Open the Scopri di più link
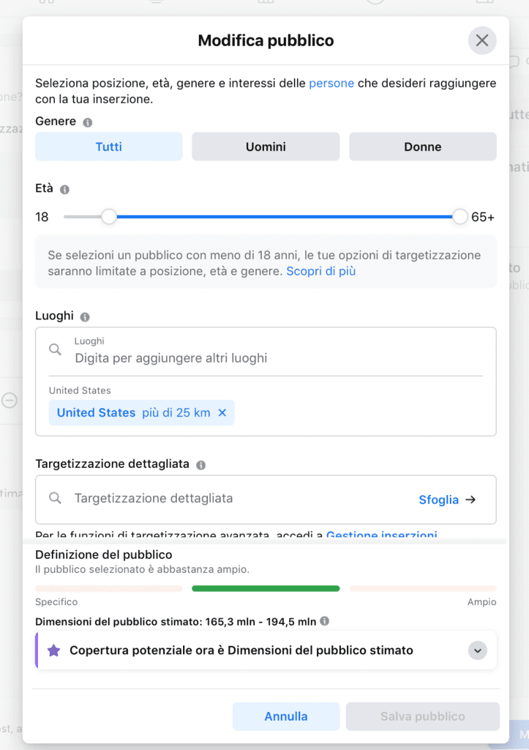Image resolution: width=529 pixels, height=750 pixels. pyautogui.click(x=321, y=271)
